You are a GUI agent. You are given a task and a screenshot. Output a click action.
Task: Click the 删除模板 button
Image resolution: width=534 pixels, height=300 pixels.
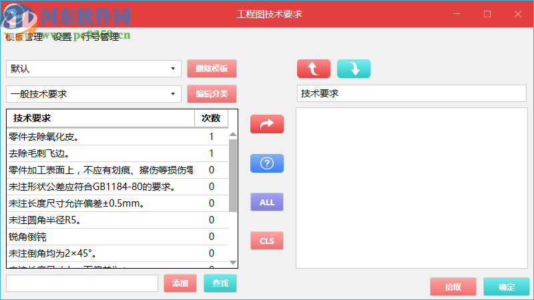[x=212, y=69]
